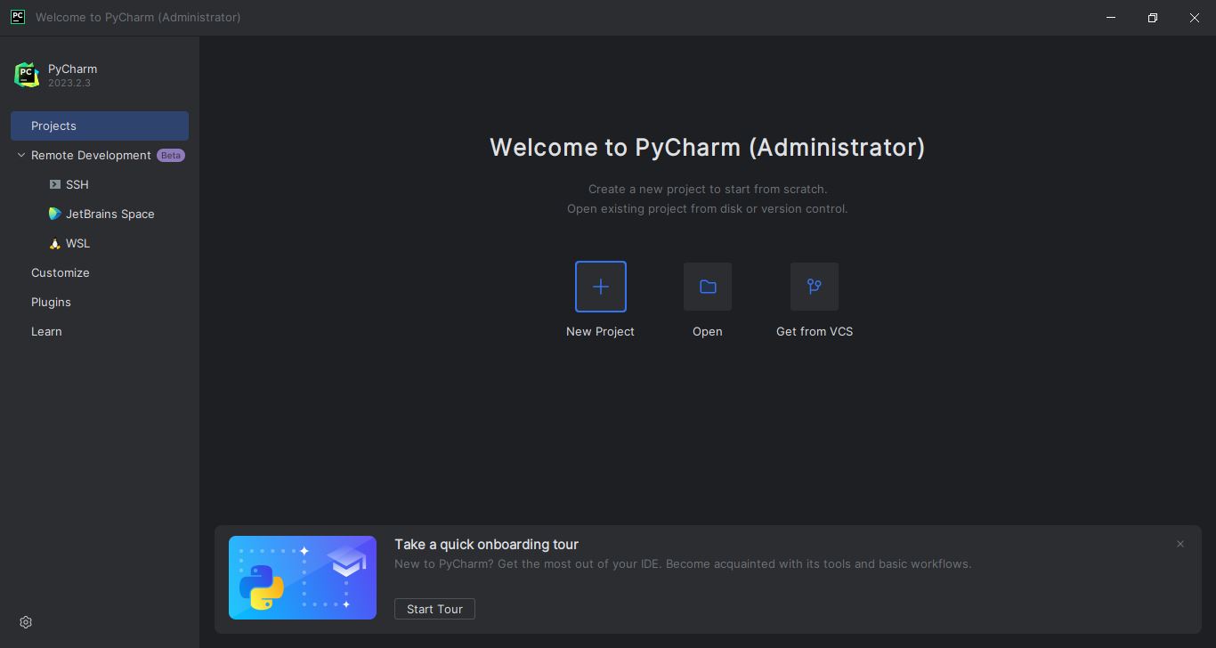Close the PyCharm welcome window
The height and width of the screenshot is (648, 1216).
tap(1195, 17)
